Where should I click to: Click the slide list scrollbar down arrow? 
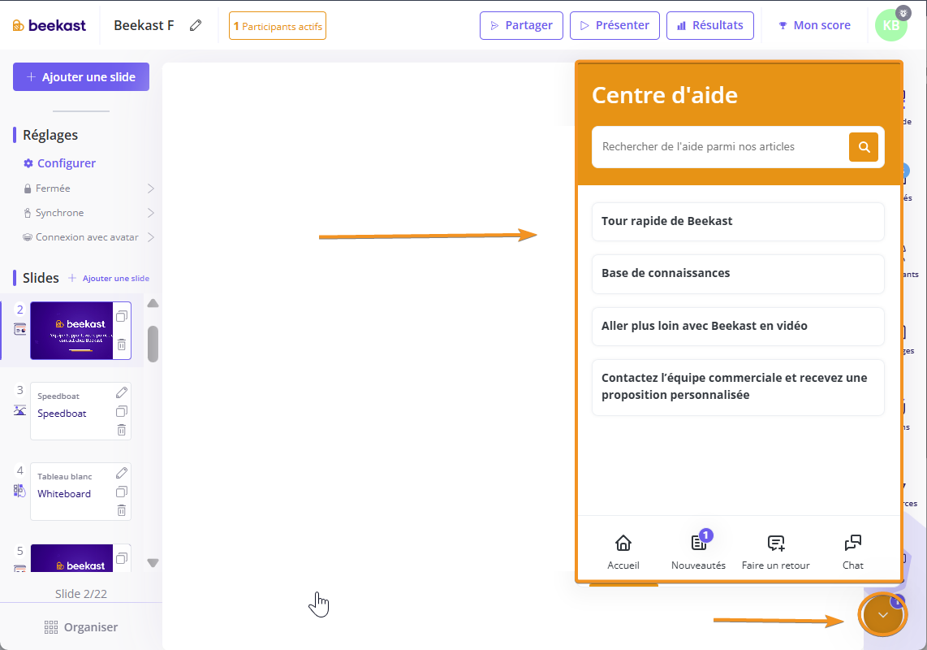pyautogui.click(x=153, y=562)
